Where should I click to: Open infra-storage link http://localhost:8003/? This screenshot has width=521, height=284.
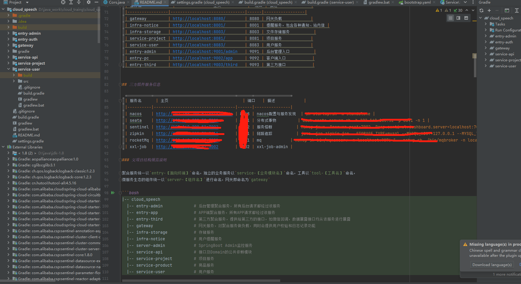pyautogui.click(x=199, y=32)
